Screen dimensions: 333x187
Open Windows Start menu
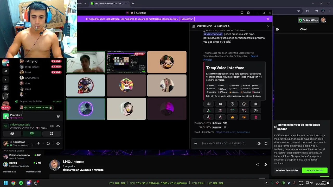(5, 183)
